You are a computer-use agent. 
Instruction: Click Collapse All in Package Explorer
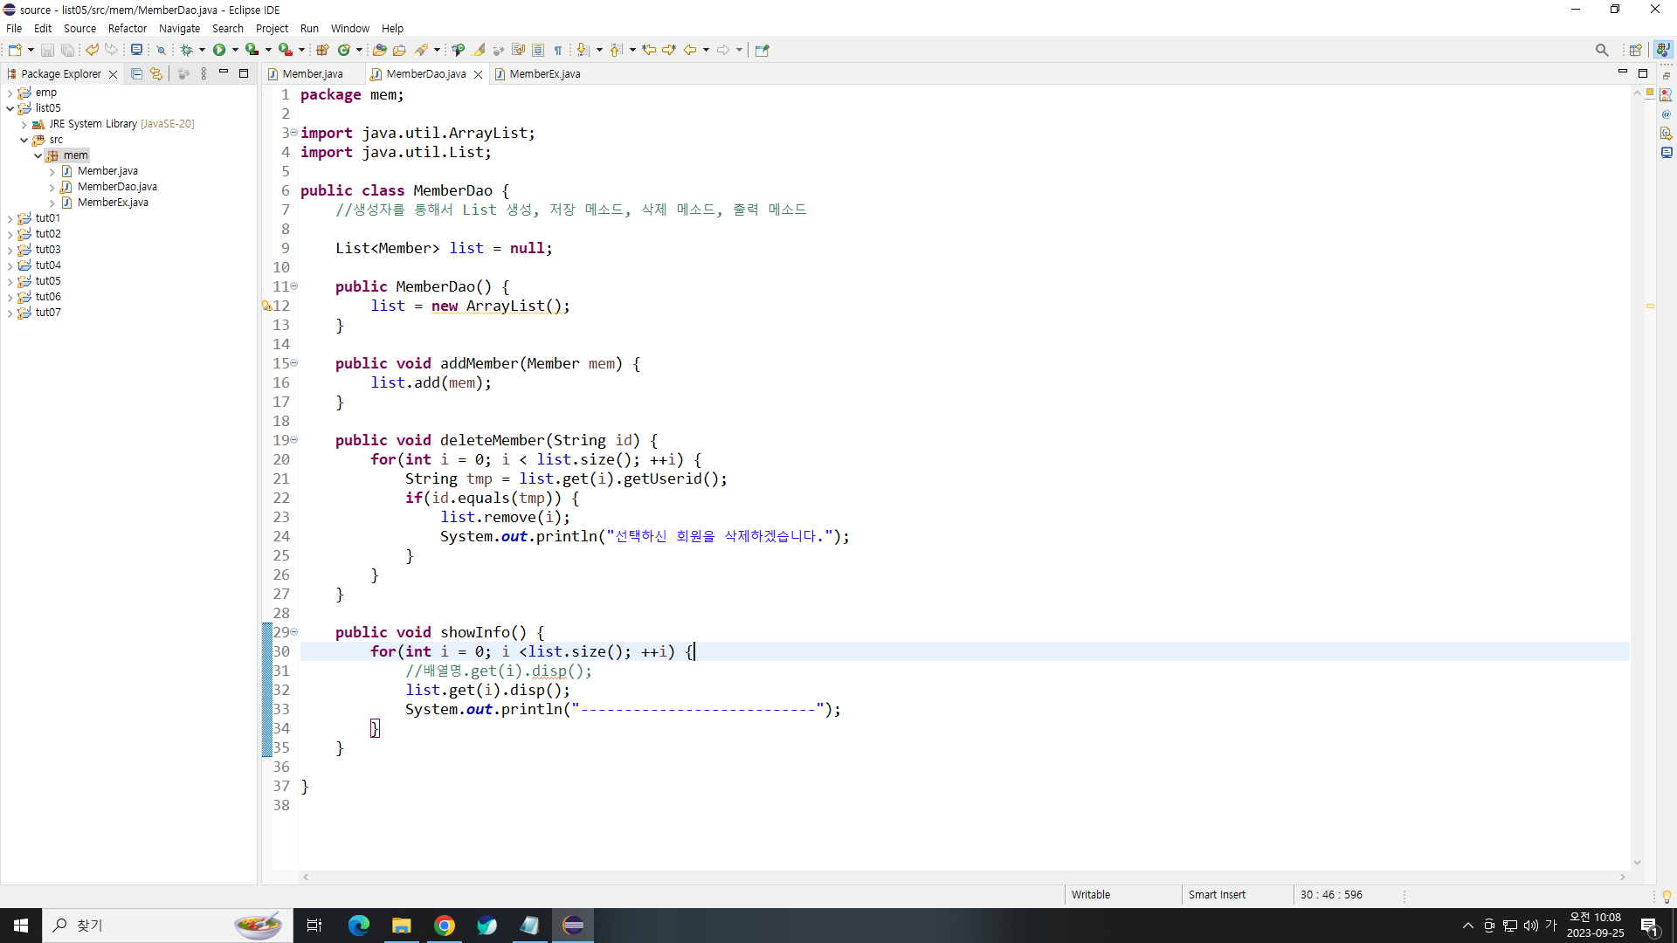tap(136, 74)
